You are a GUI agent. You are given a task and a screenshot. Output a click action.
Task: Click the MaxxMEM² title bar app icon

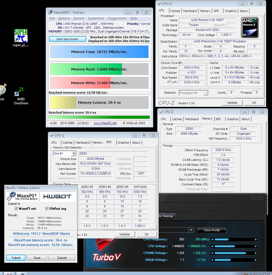50,12
